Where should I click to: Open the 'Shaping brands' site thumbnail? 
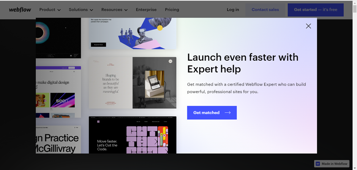[x=133, y=83]
